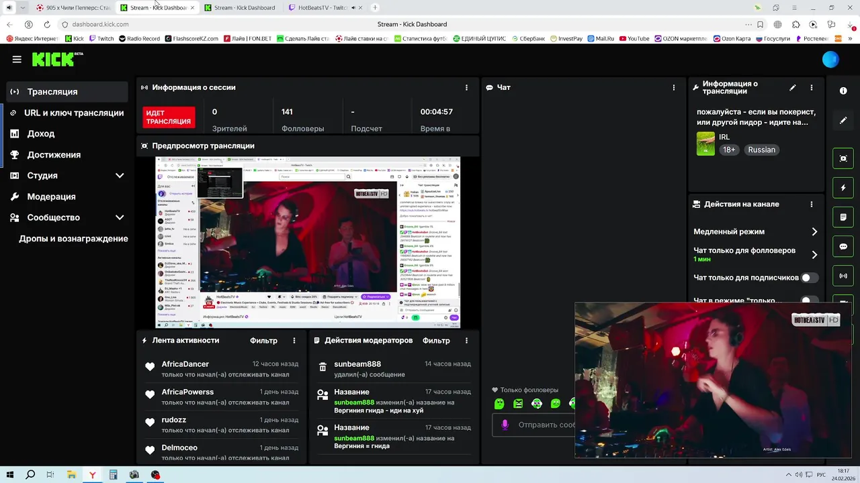Insert the second green angry-face emote

[x=518, y=403]
